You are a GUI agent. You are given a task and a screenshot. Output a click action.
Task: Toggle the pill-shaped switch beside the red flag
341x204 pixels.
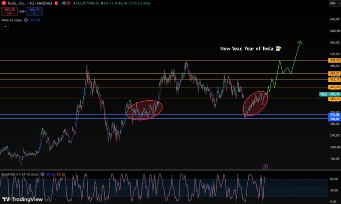click(x=66, y=4)
